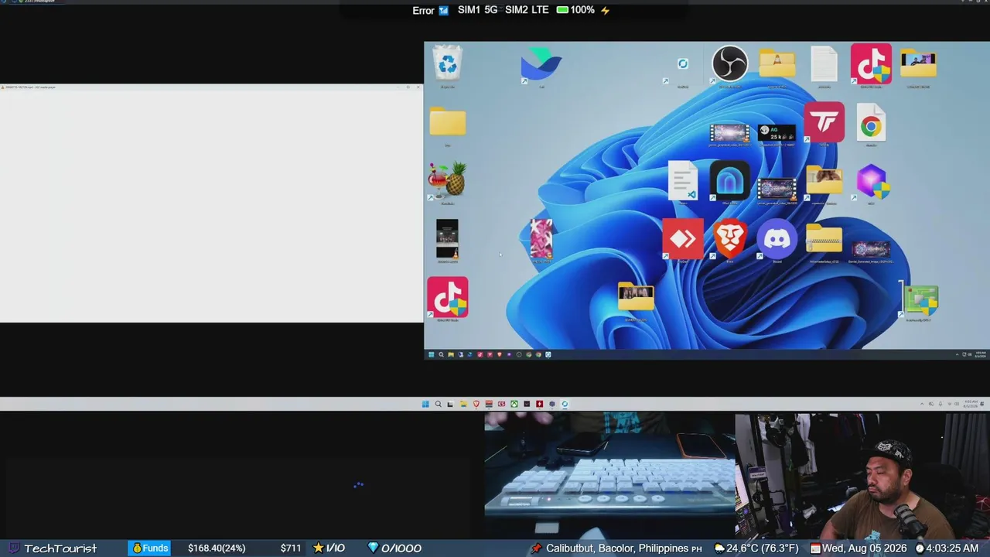This screenshot has height=557, width=990.
Task: Open the cocktail and pineapple HandBrake shortcut
Action: coord(448,180)
